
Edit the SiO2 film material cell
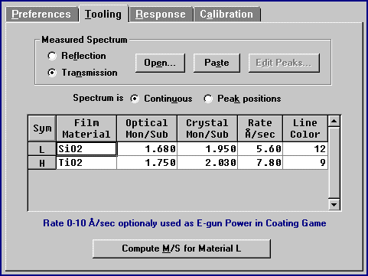click(x=86, y=149)
